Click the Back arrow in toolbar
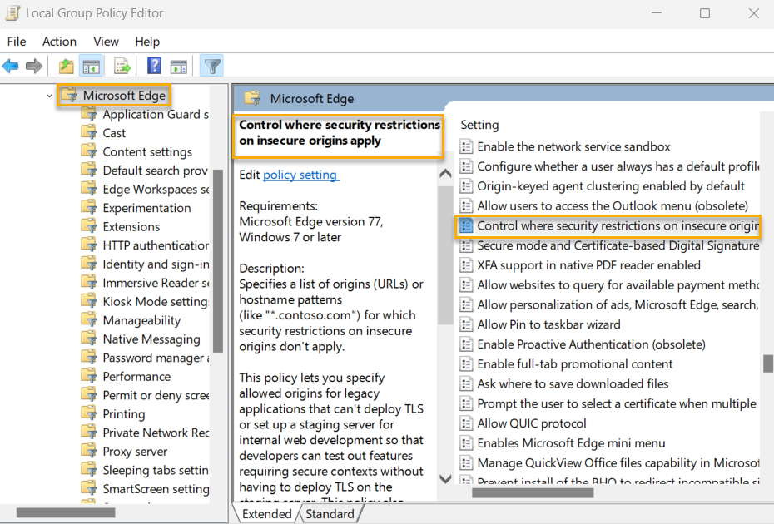 point(11,67)
